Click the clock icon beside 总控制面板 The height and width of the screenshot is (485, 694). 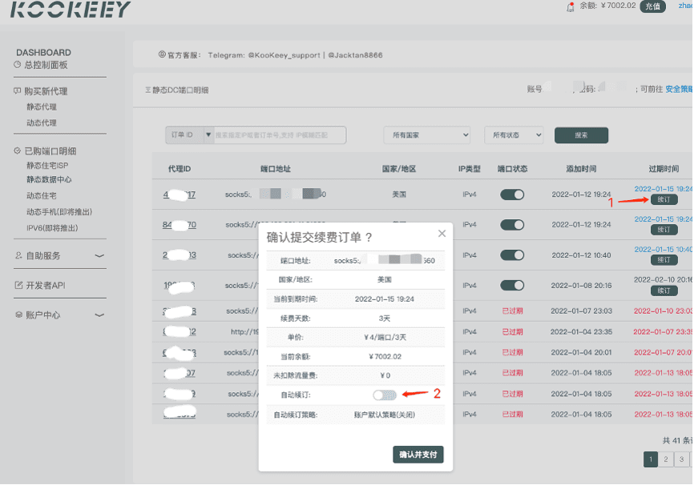(x=18, y=65)
